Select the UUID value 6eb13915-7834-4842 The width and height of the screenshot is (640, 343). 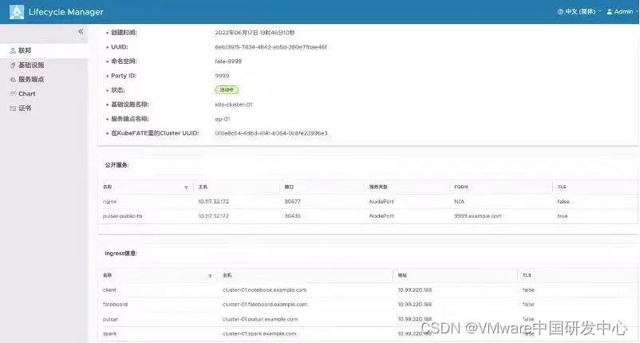271,47
